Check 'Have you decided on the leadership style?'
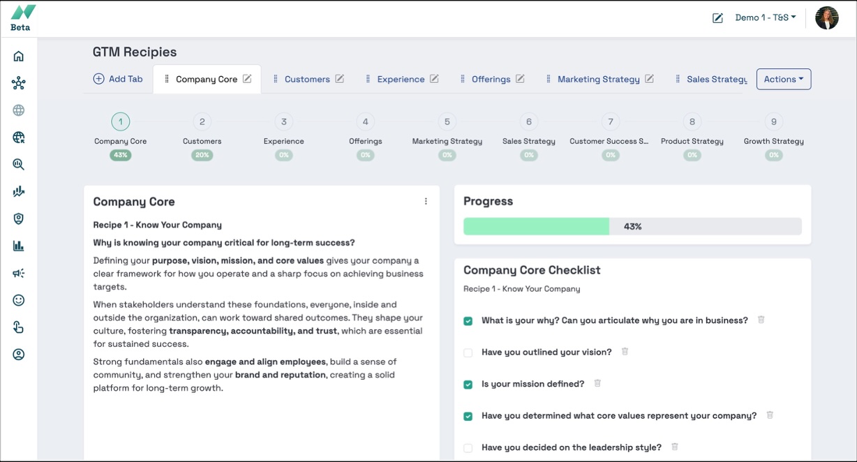Viewport: 857px width, 462px height. (x=468, y=448)
